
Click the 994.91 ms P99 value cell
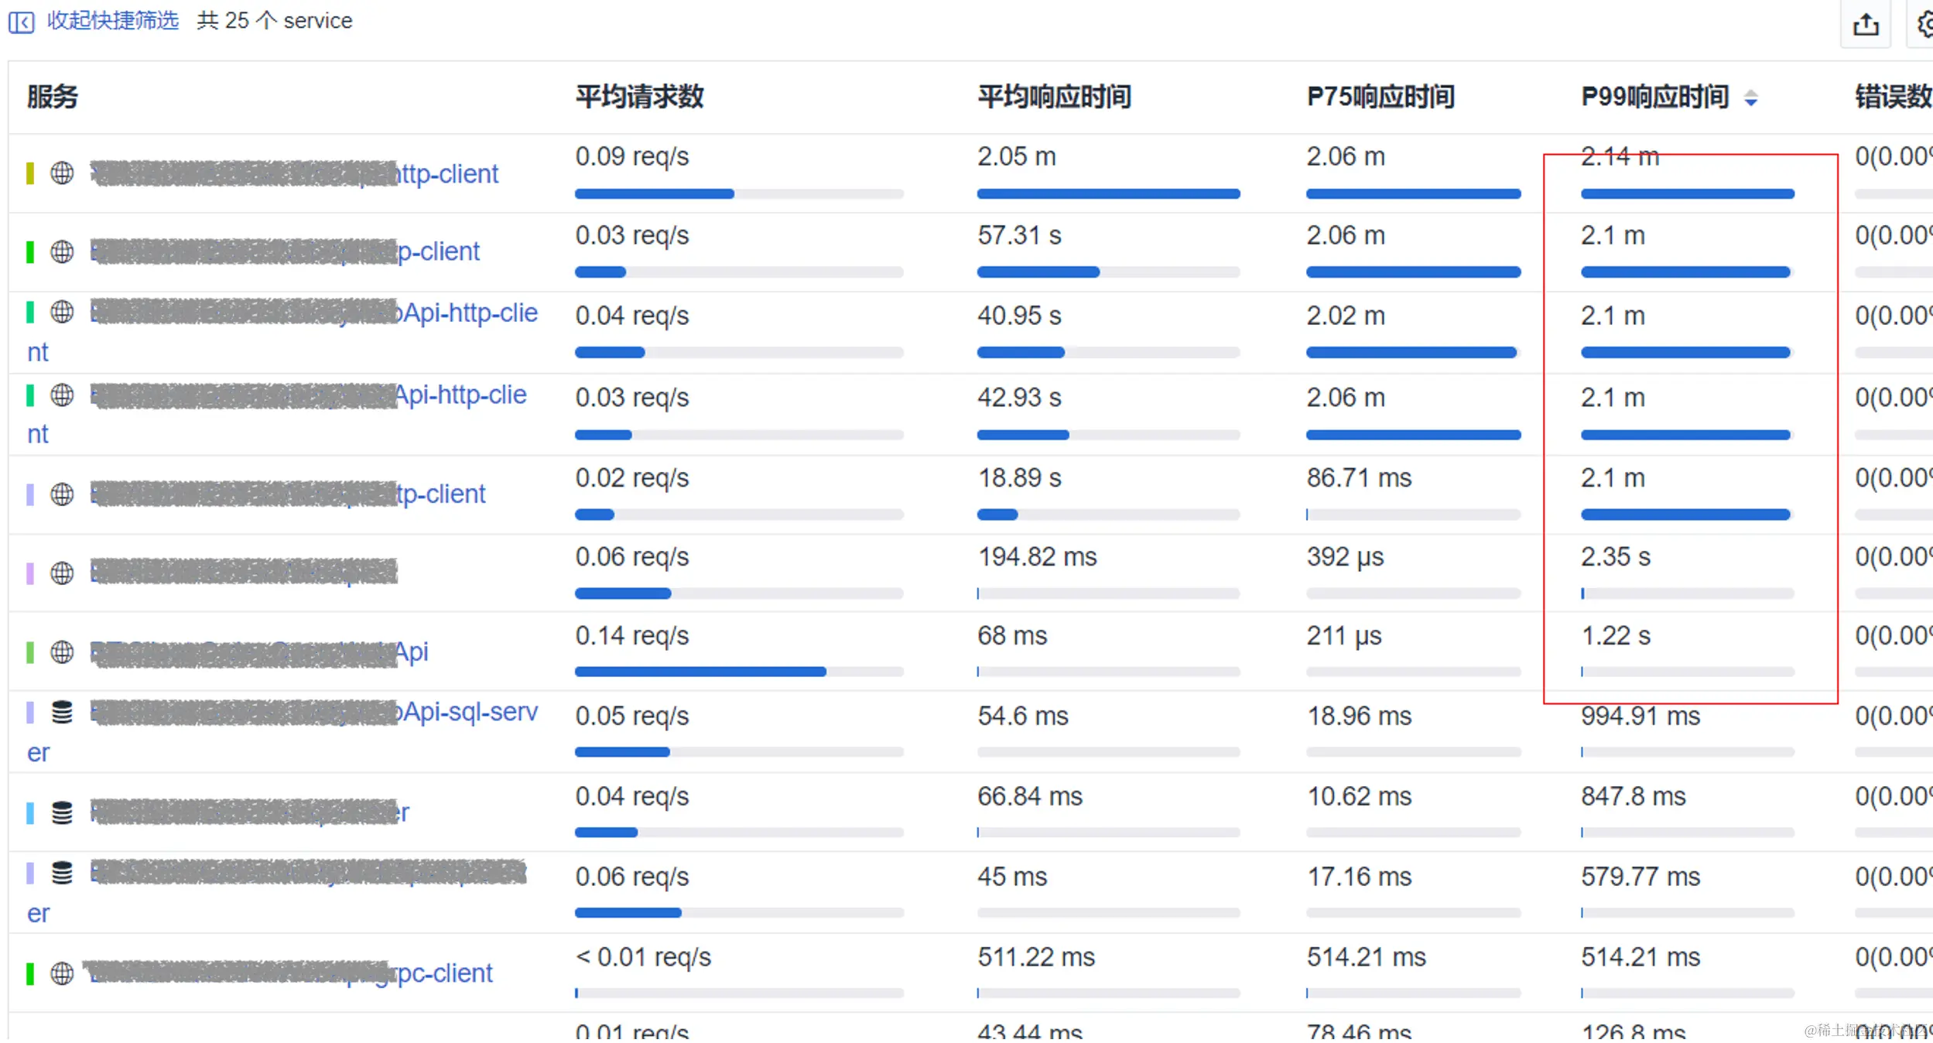[1640, 716]
